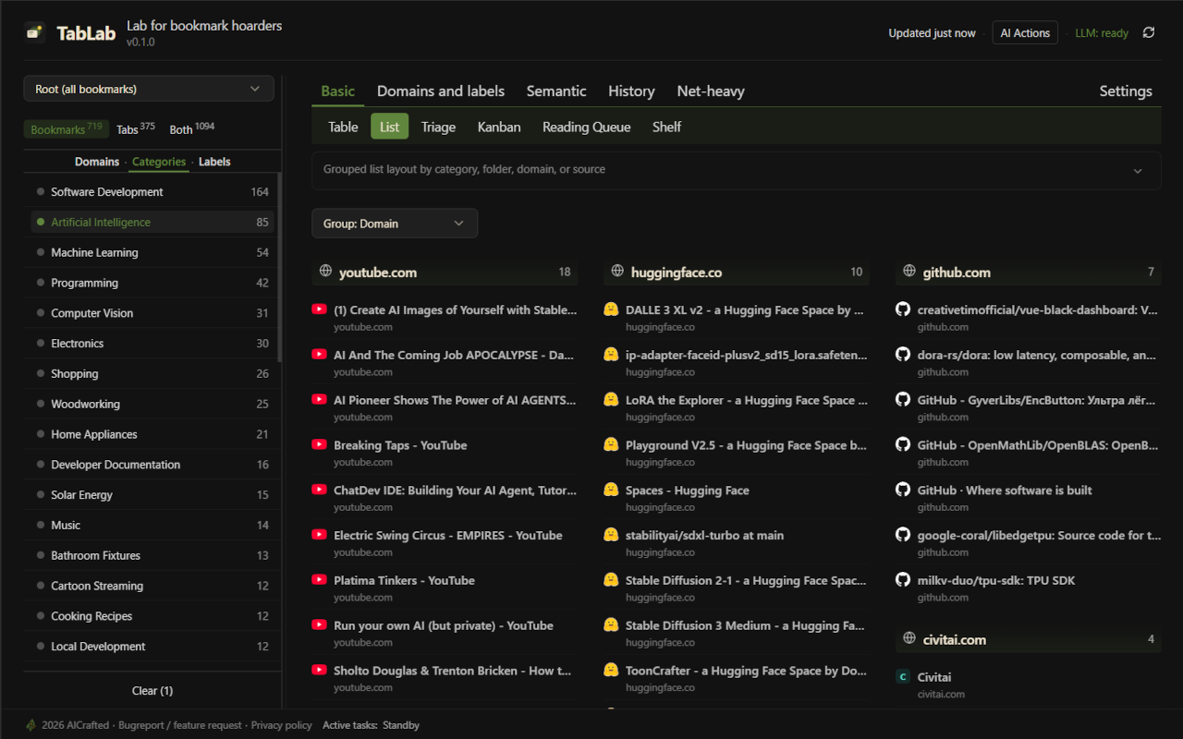The image size is (1183, 739).
Task: Click GitHub icon for GyverLibs/EncButton
Action: point(903,400)
